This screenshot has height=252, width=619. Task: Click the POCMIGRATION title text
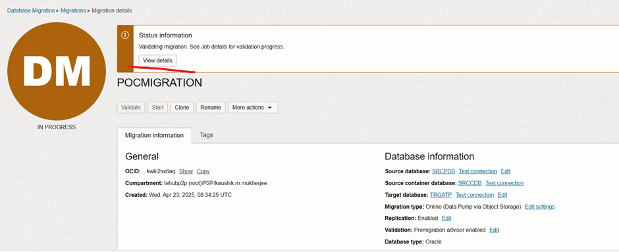click(x=159, y=83)
